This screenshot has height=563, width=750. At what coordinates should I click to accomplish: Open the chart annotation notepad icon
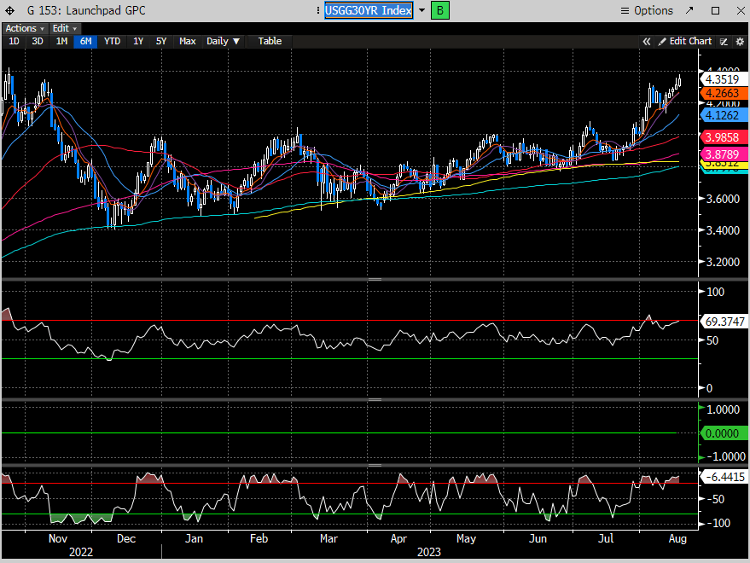click(x=724, y=41)
